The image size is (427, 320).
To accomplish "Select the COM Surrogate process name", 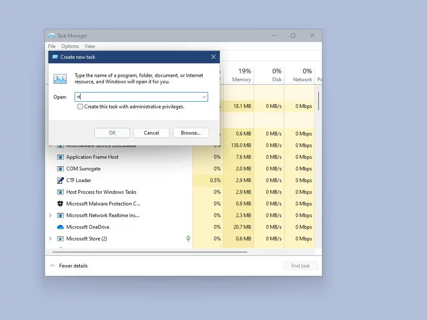I will pos(83,169).
